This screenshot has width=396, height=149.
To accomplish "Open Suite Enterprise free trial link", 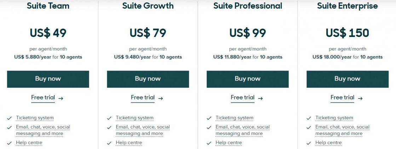I will pos(342,98).
